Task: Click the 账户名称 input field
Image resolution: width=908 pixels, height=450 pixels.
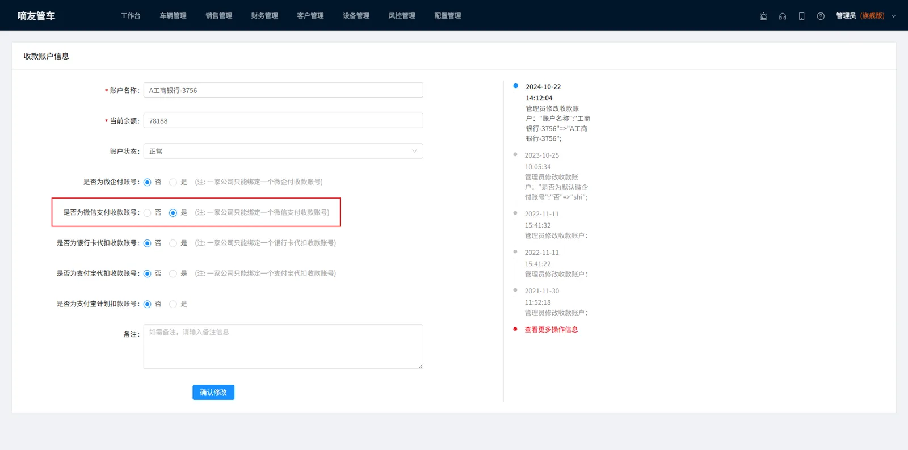Action: tap(283, 90)
